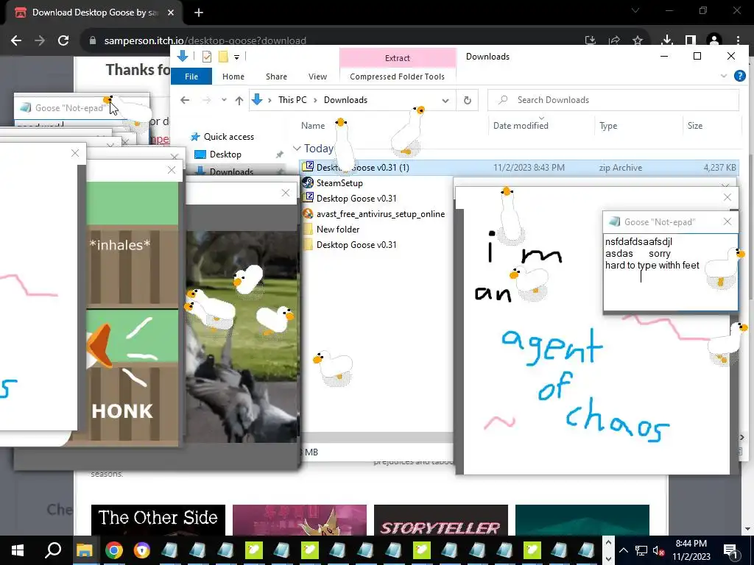Show hidden system tray icons
The width and height of the screenshot is (754, 565).
click(x=624, y=550)
